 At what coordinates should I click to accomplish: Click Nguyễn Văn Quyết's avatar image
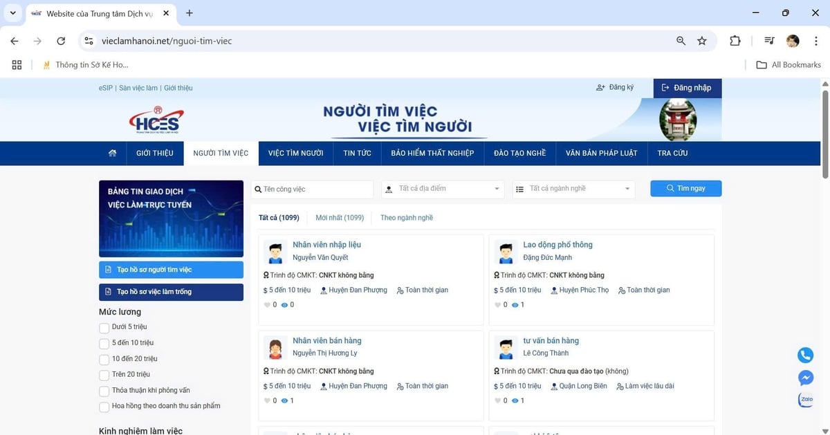(x=275, y=252)
